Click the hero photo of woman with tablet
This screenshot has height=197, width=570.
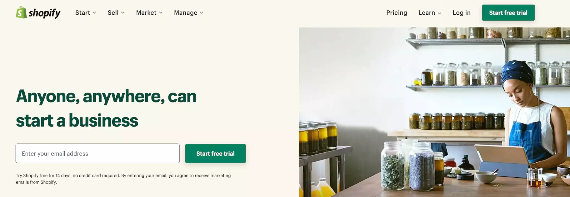(434, 112)
